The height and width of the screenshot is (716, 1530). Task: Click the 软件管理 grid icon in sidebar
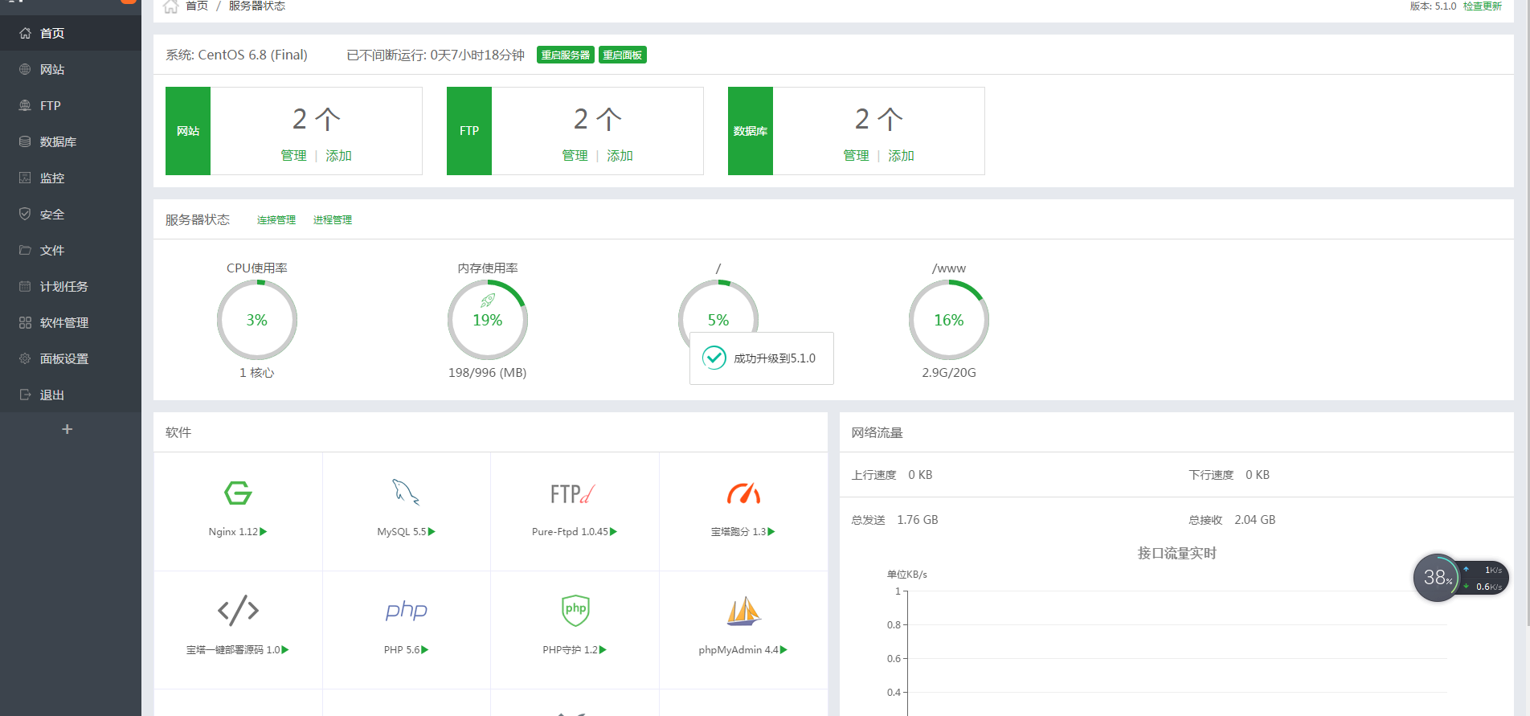[x=25, y=322]
